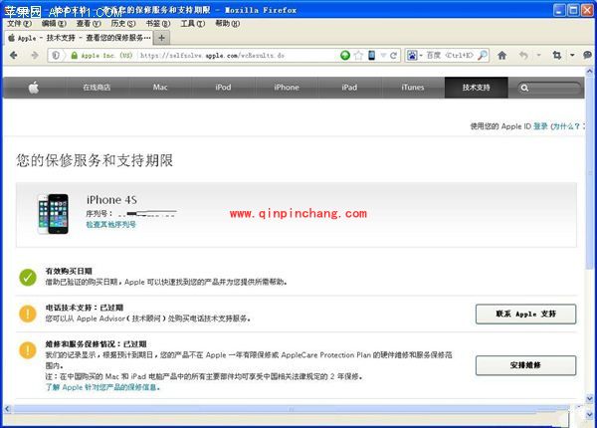Click the 登录 Apple ID link

(540, 126)
